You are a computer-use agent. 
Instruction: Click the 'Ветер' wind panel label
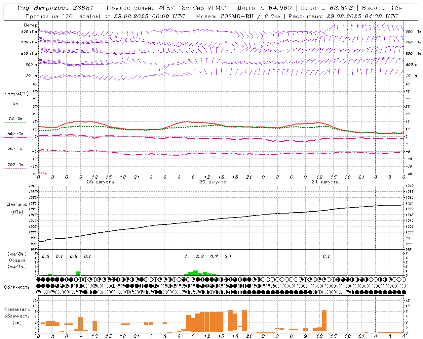[30, 25]
